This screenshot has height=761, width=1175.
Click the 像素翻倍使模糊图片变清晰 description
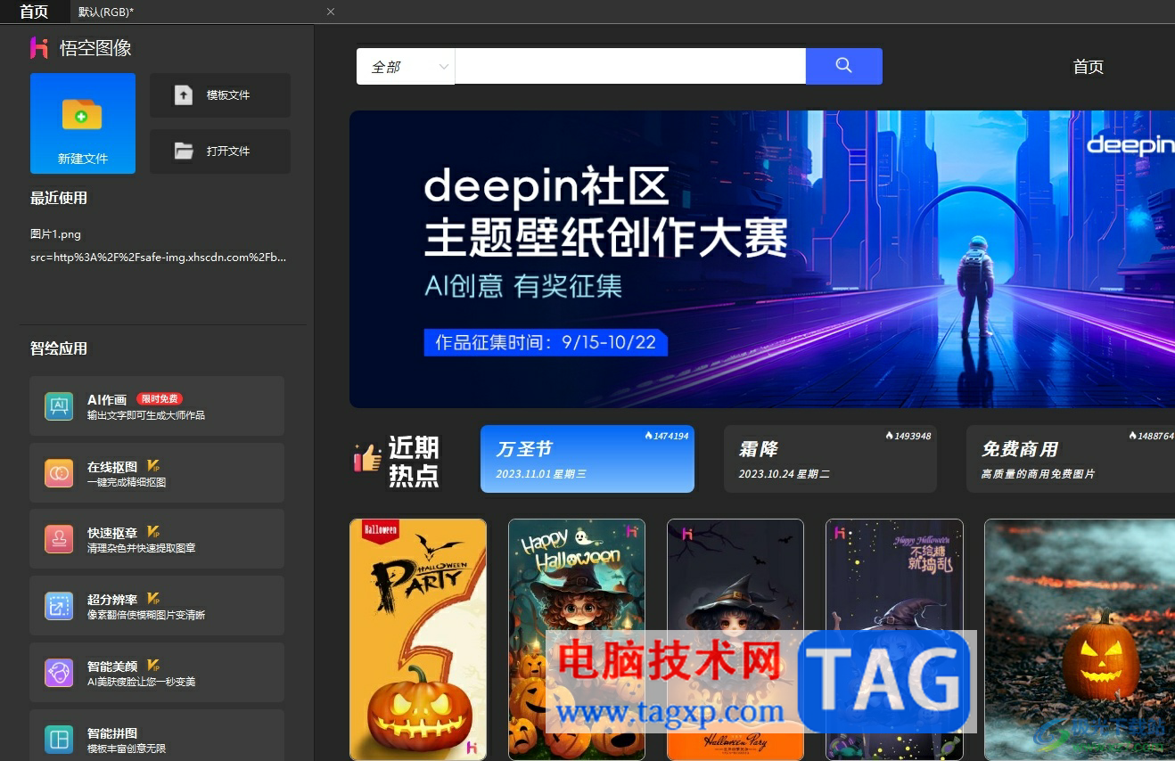tap(146, 615)
